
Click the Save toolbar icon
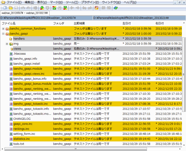[16, 8]
